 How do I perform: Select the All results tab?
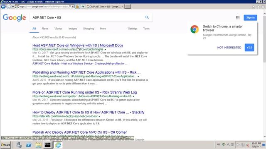[34, 29]
